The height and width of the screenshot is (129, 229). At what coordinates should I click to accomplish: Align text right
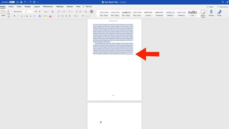[66, 16]
